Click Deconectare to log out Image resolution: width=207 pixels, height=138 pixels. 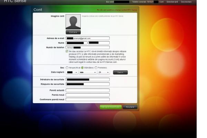tap(186, 2)
